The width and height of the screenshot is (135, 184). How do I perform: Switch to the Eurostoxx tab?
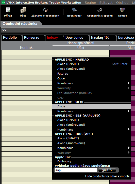coord(126,38)
